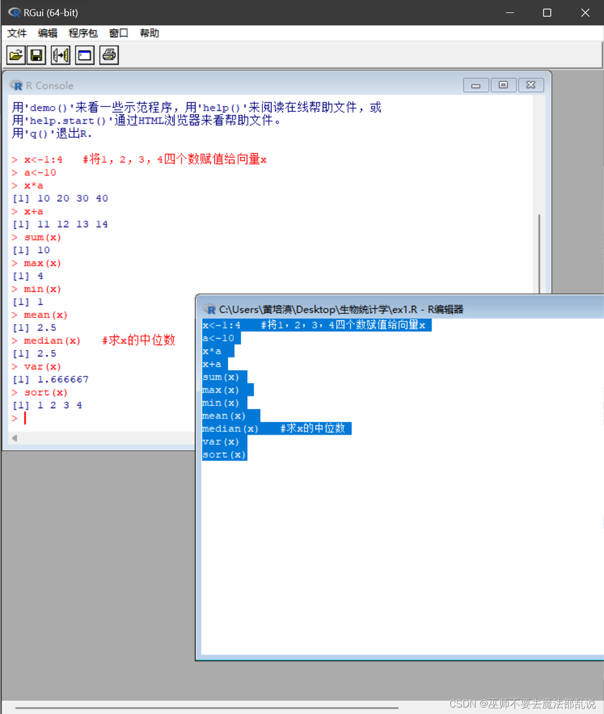Open the 帮助 menu
The image size is (604, 714).
point(149,33)
